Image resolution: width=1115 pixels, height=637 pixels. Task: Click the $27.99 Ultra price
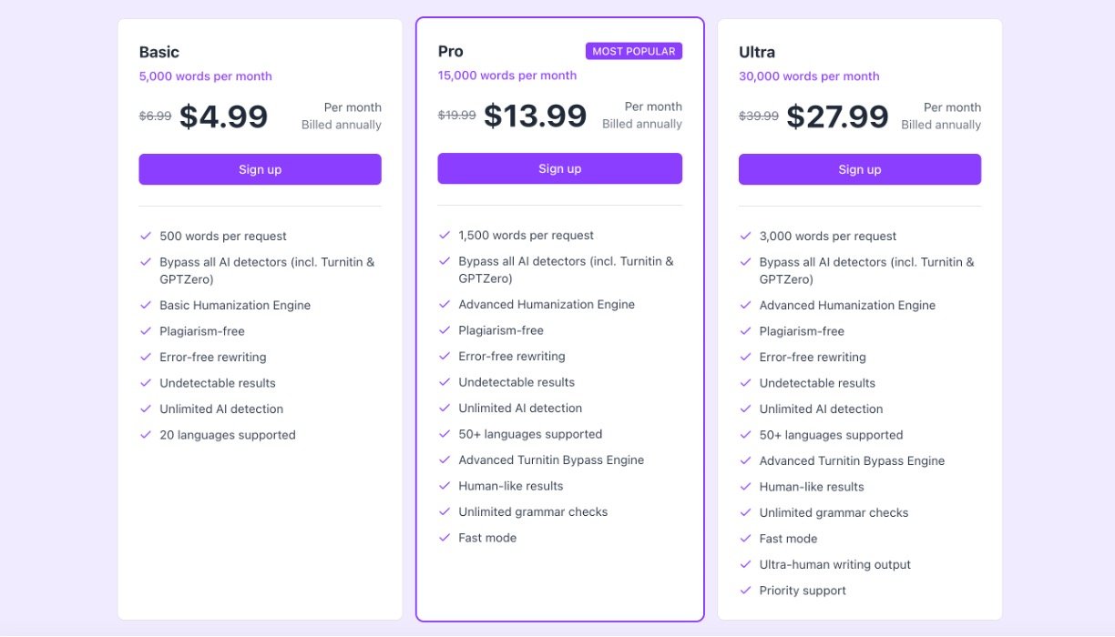tap(837, 116)
